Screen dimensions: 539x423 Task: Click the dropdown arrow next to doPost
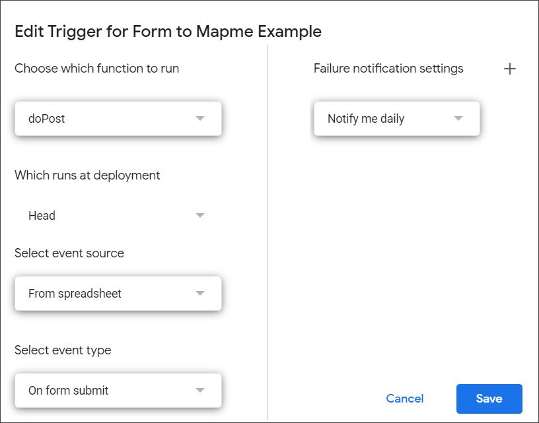point(200,118)
